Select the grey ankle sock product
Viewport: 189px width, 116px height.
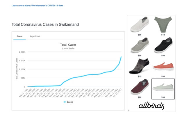(139, 66)
